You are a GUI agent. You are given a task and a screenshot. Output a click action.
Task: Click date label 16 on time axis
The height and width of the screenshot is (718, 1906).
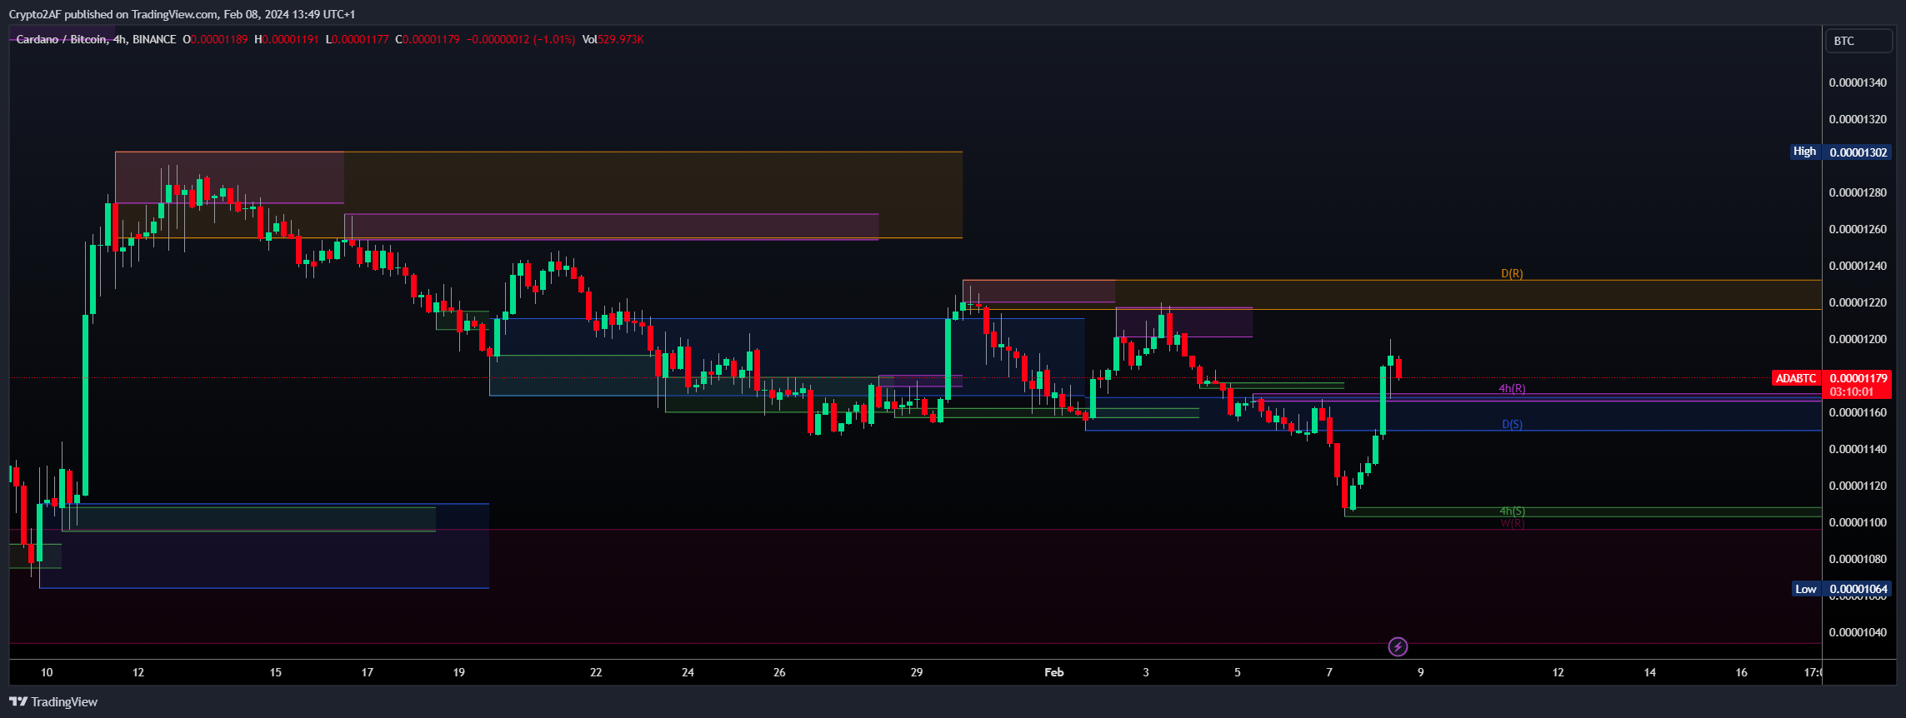[x=1742, y=672]
